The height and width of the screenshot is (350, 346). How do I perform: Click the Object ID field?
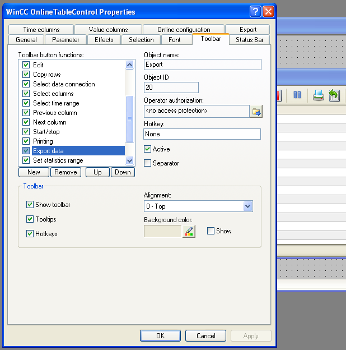[x=171, y=87]
